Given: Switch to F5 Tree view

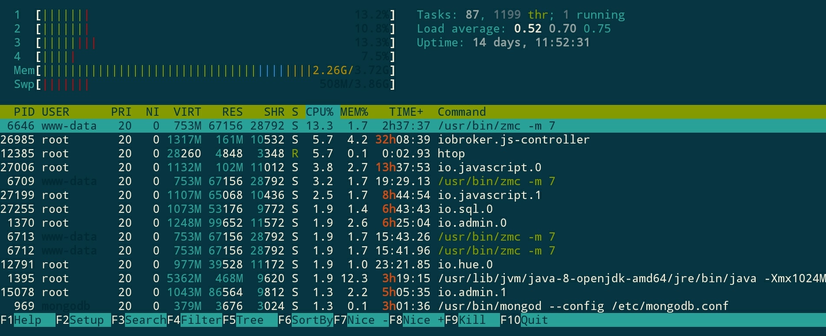Looking at the screenshot, I should point(250,320).
